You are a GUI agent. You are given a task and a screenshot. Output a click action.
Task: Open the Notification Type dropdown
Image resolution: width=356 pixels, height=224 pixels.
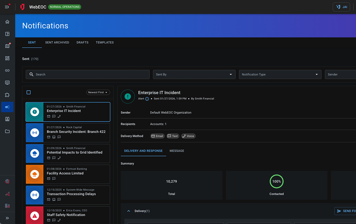pyautogui.click(x=280, y=74)
